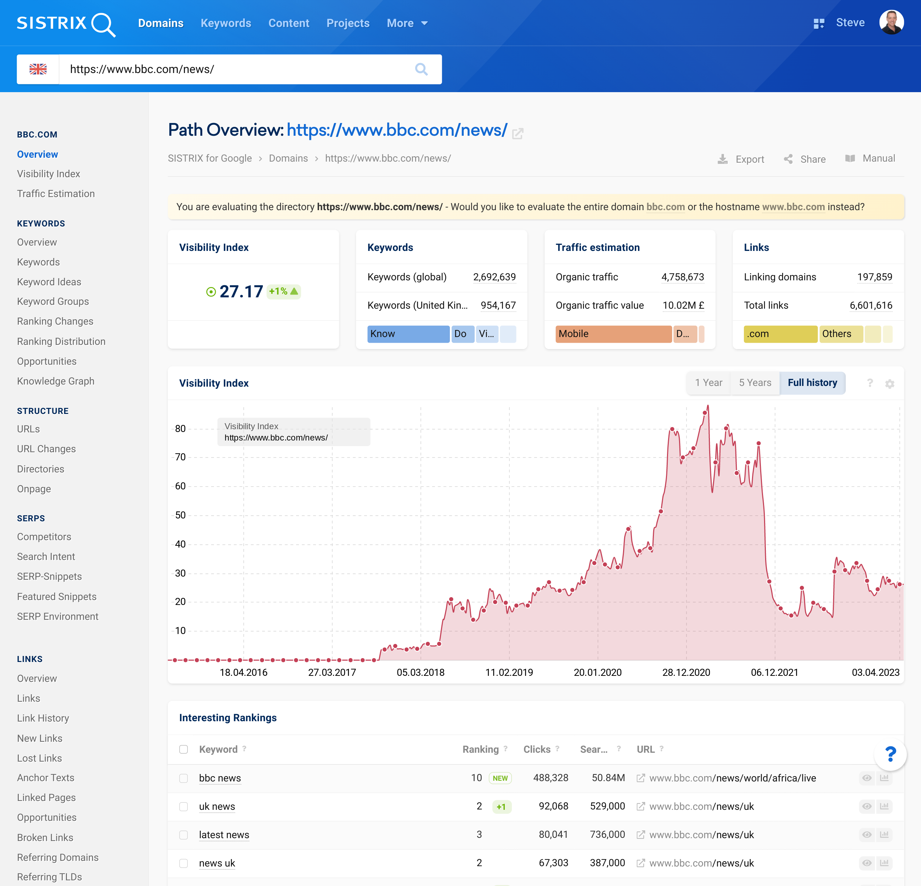Screen dimensions: 921x886
Task: Select the Full history chart tab
Action: click(813, 383)
